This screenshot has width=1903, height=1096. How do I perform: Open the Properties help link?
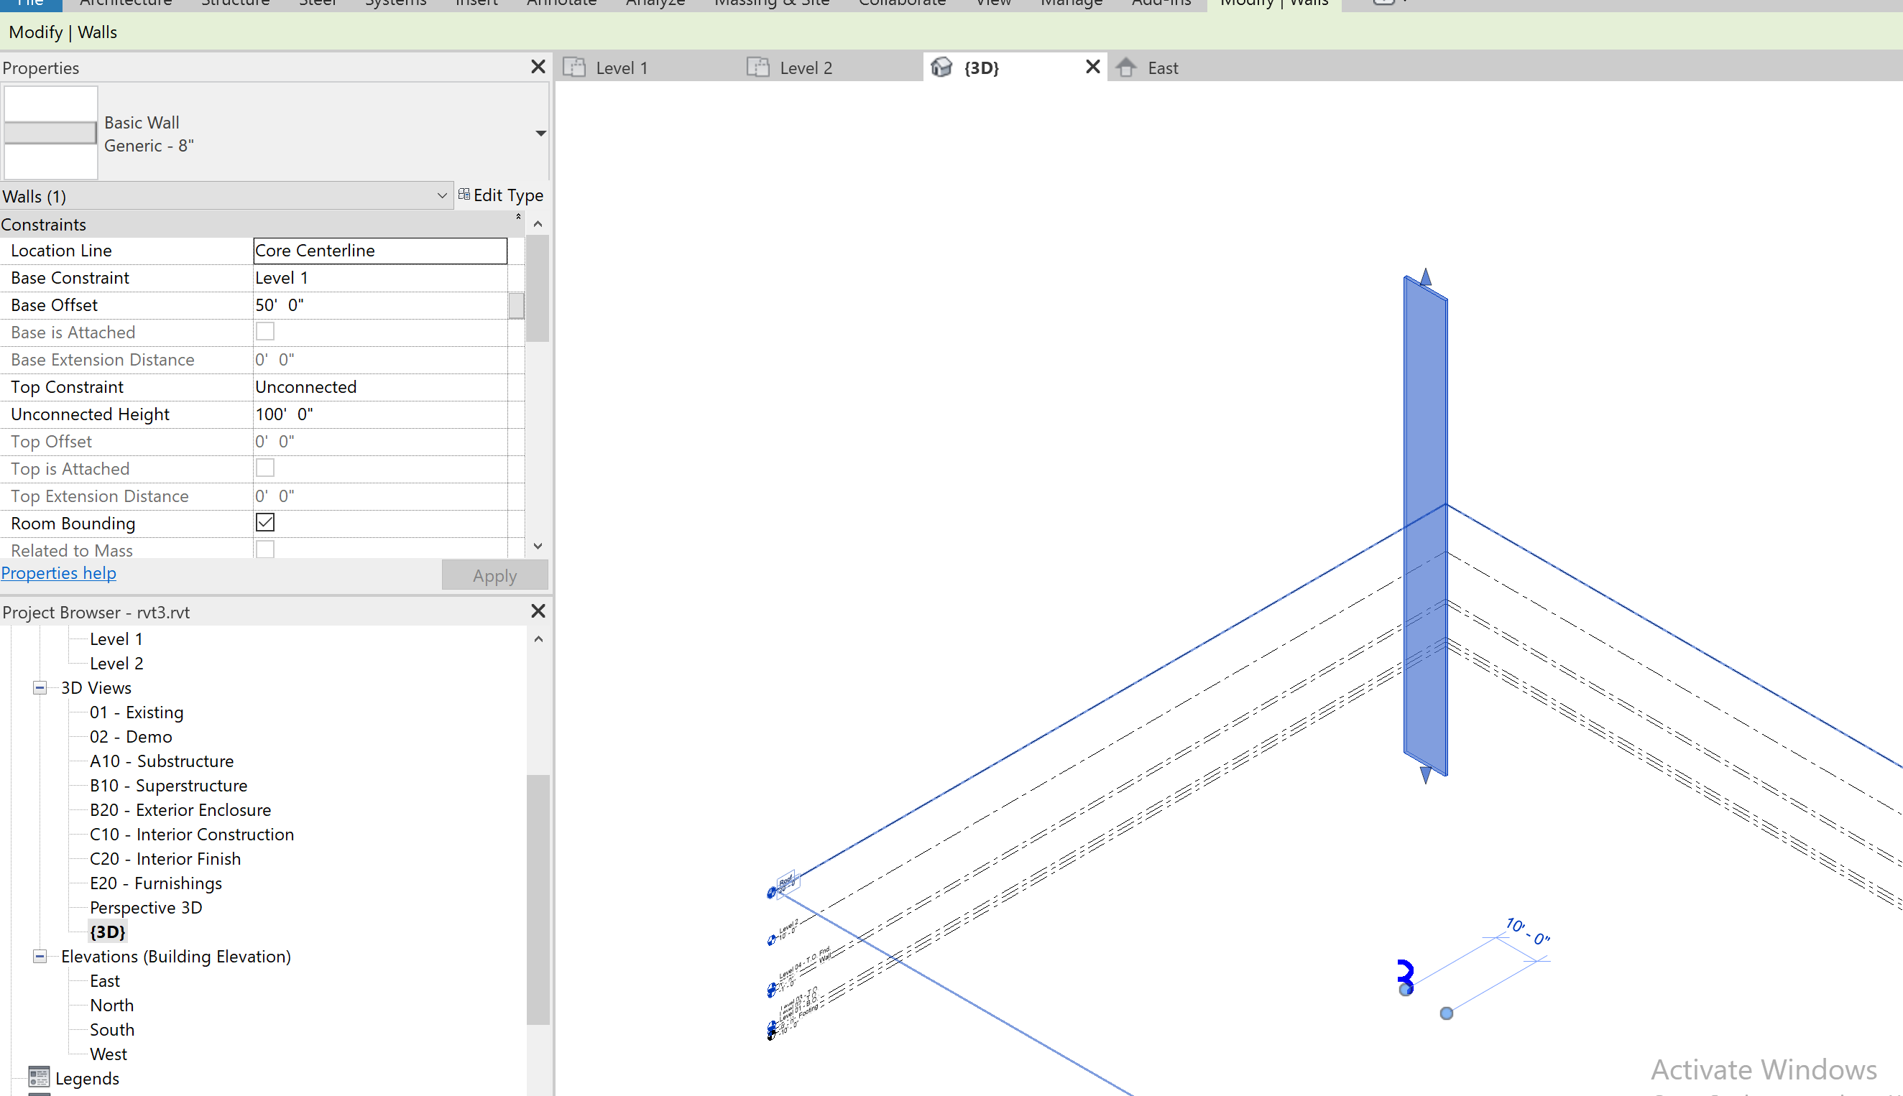[59, 573]
